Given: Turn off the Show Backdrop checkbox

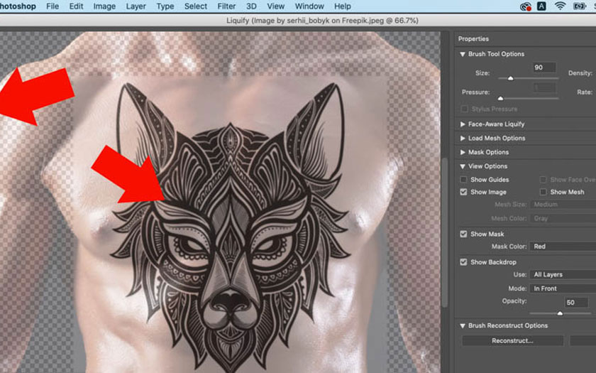Looking at the screenshot, I should click(x=464, y=262).
